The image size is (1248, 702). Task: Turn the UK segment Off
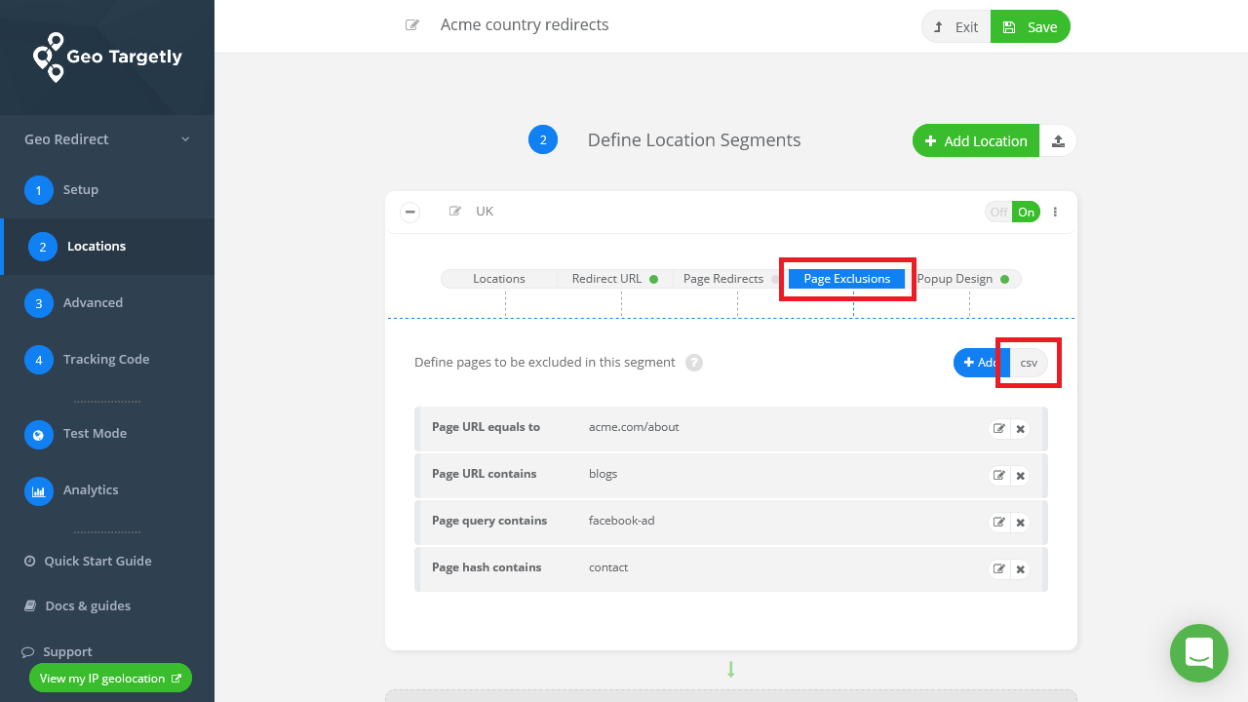pyautogui.click(x=997, y=211)
